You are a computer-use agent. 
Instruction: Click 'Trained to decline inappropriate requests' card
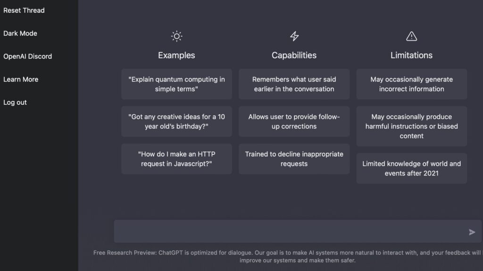(x=294, y=159)
